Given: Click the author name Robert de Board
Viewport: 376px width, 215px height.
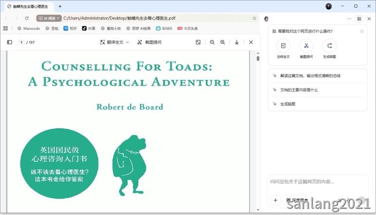Looking at the screenshot, I should 130,107.
